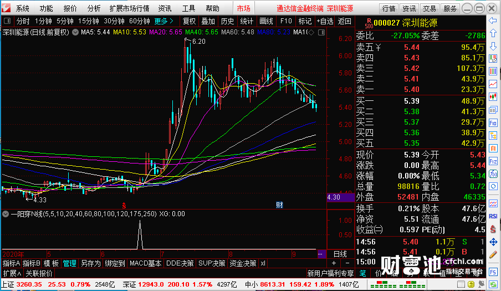Expand the 一阳穿N线 indicator dropdown arrow
This screenshot has width=501, height=291.
[x=6, y=214]
